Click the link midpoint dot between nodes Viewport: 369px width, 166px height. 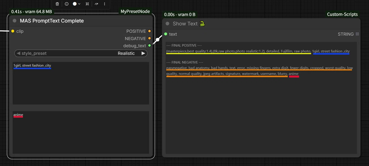[x=157, y=40]
